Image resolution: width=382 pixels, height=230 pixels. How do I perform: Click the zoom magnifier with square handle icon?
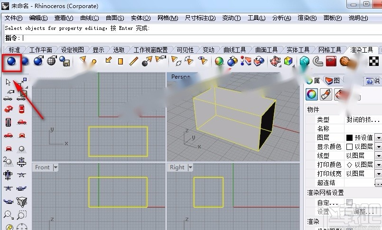point(9,215)
